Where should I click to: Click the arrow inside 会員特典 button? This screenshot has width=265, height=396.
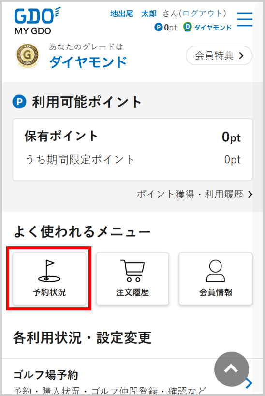pos(241,56)
